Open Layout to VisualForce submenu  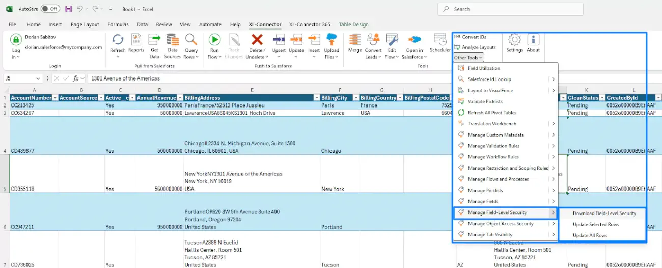click(x=506, y=91)
